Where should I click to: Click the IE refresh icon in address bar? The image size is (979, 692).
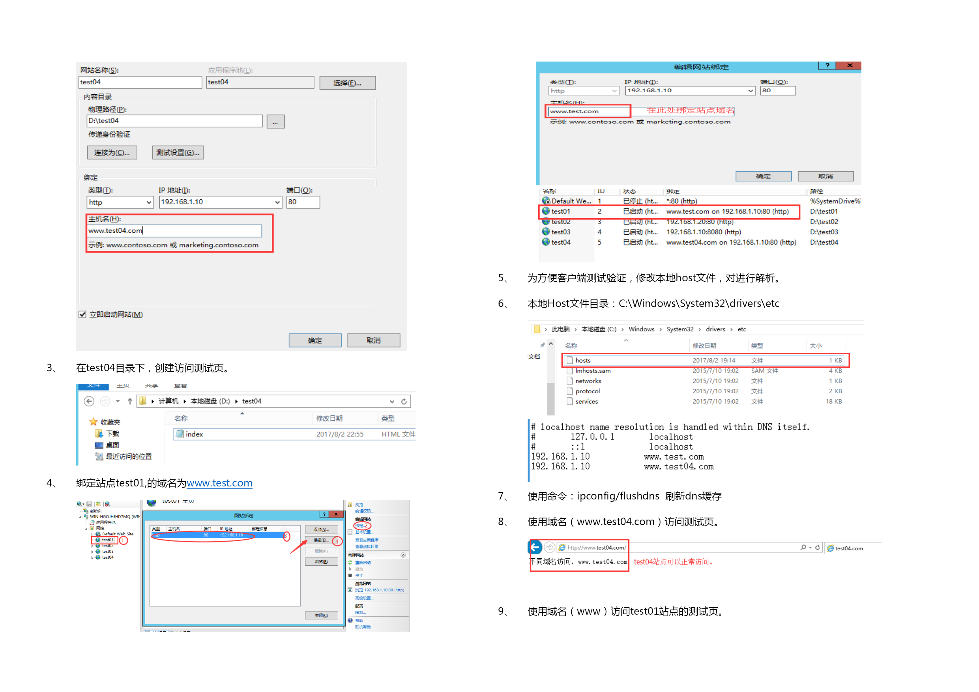click(817, 548)
